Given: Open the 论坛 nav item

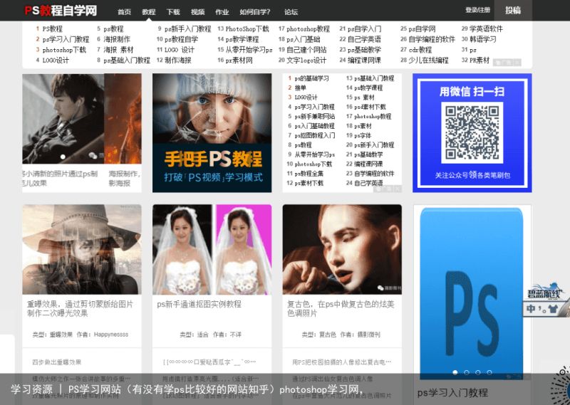Looking at the screenshot, I should [291, 12].
